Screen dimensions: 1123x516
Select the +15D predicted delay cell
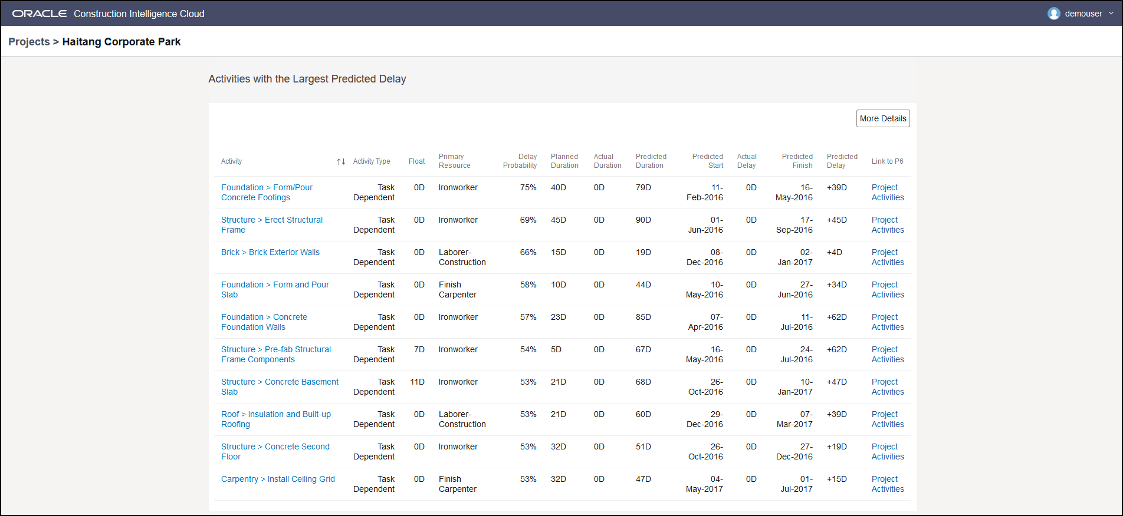[837, 479]
